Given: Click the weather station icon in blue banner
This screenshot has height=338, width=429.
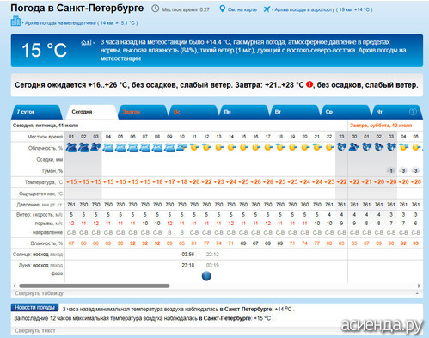Looking at the screenshot, I should click(x=87, y=43).
